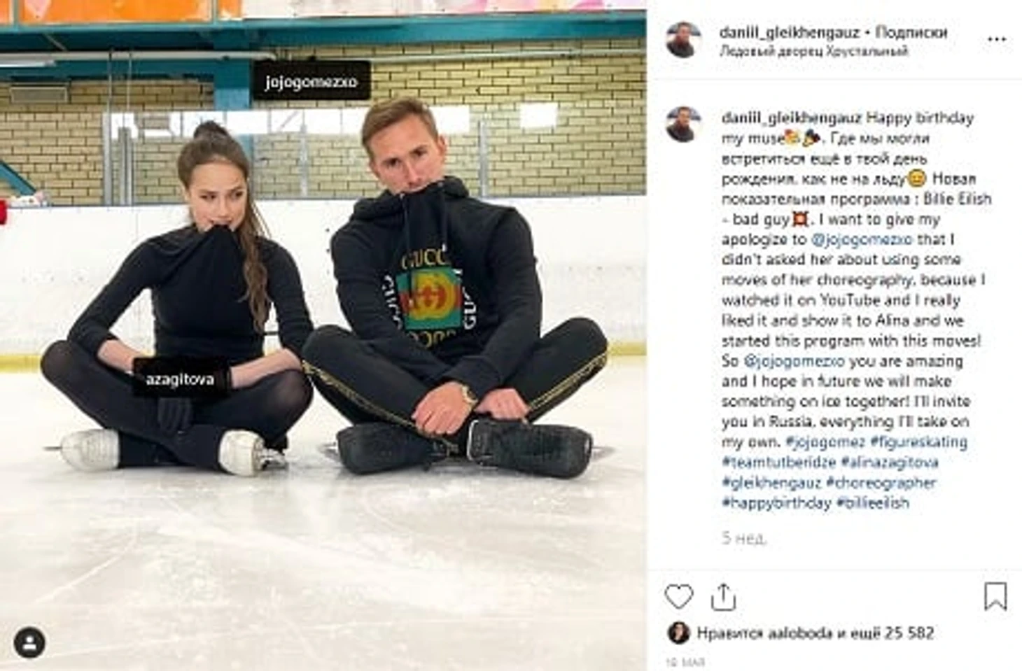The width and height of the screenshot is (1022, 671).
Task: Toggle photo tags with person icon
Action: [x=29, y=642]
